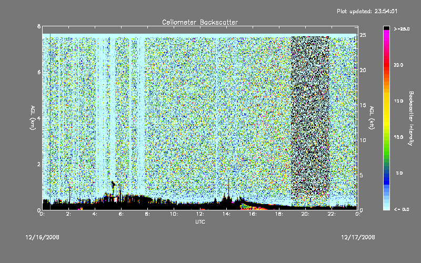
Task: Click the red section of the colorbar
Action: click(x=386, y=64)
